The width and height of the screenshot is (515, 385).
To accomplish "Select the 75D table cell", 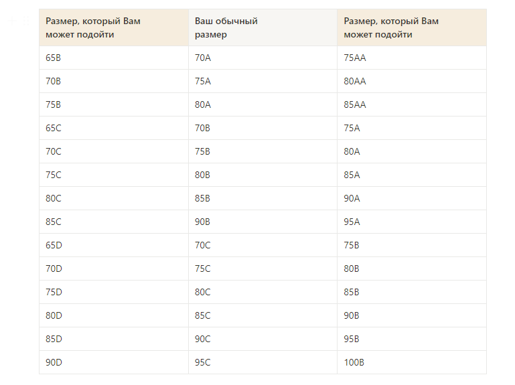I will click(114, 292).
